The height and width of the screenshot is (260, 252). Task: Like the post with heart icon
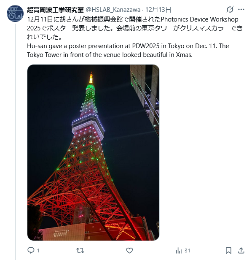[x=129, y=250]
